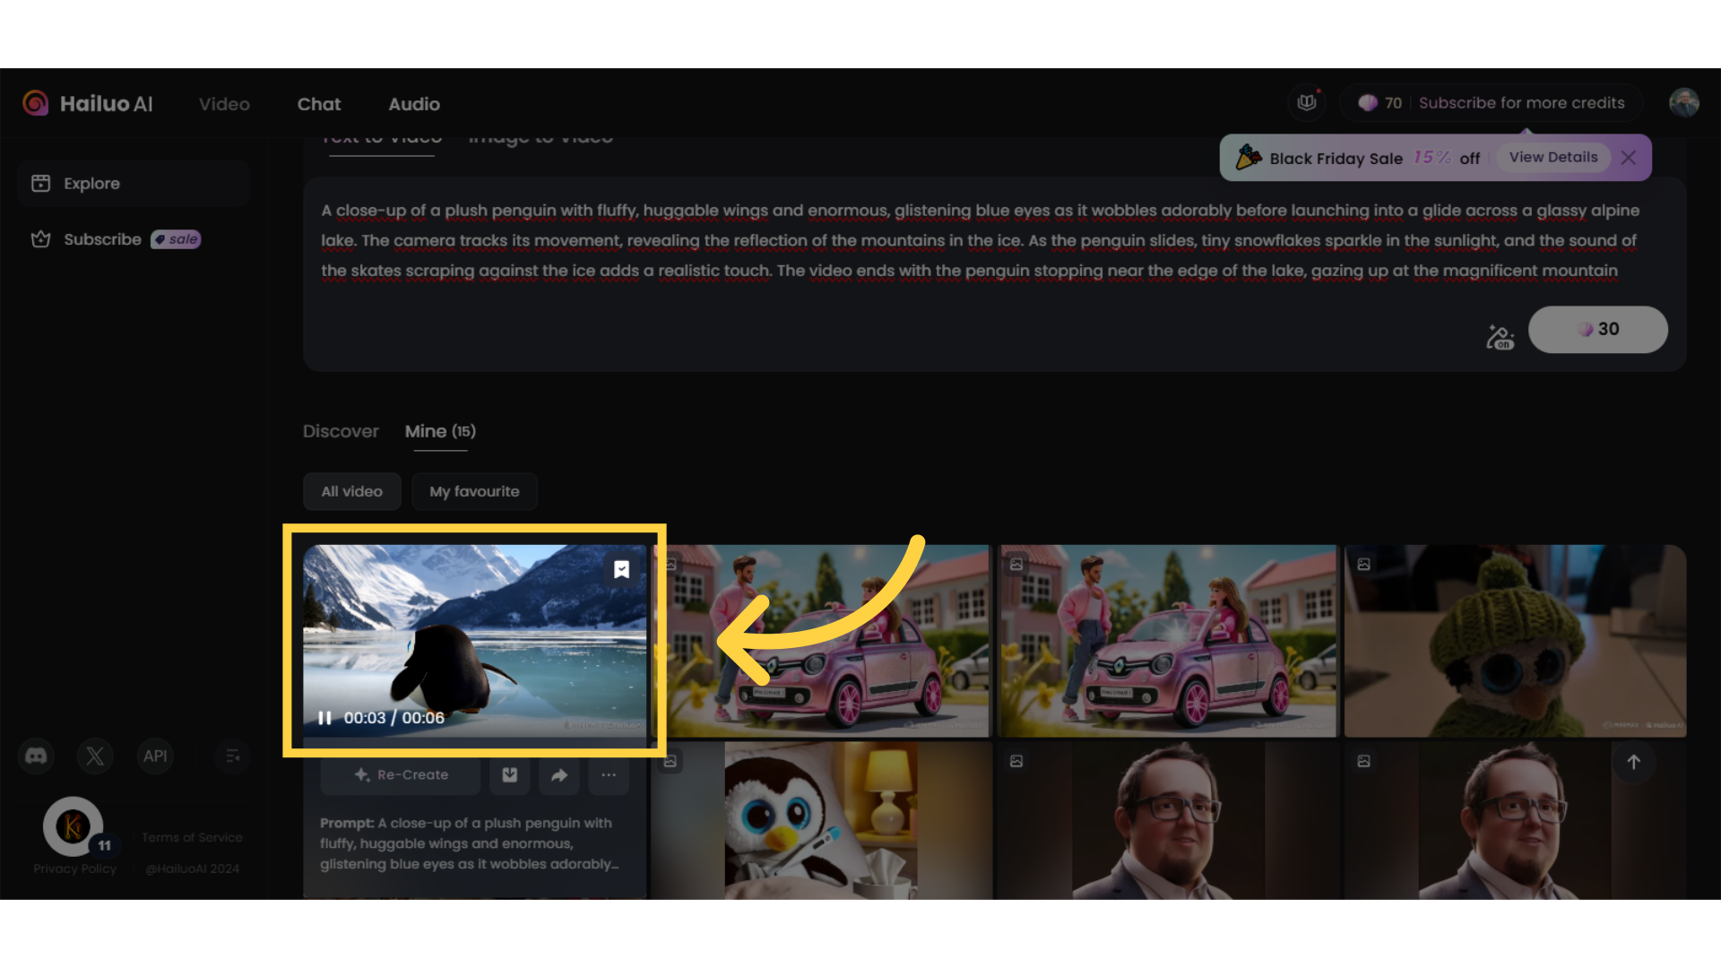The width and height of the screenshot is (1721, 968).
Task: Click the scroll to top arrow button
Action: coord(1633,762)
